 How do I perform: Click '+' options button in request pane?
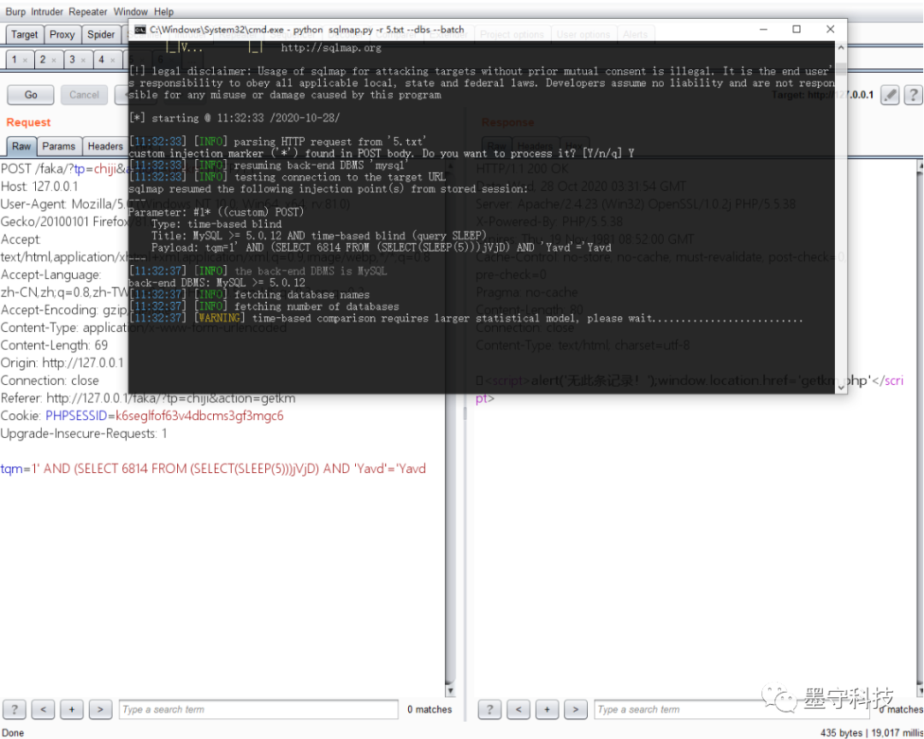[71, 709]
